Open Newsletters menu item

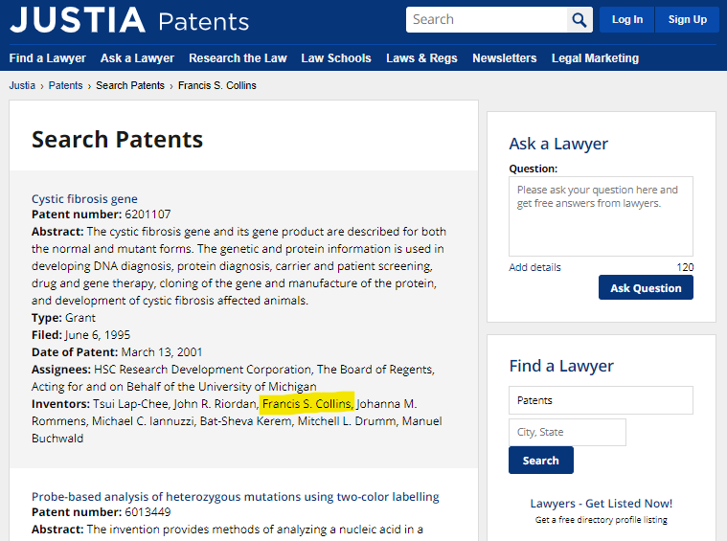(505, 58)
